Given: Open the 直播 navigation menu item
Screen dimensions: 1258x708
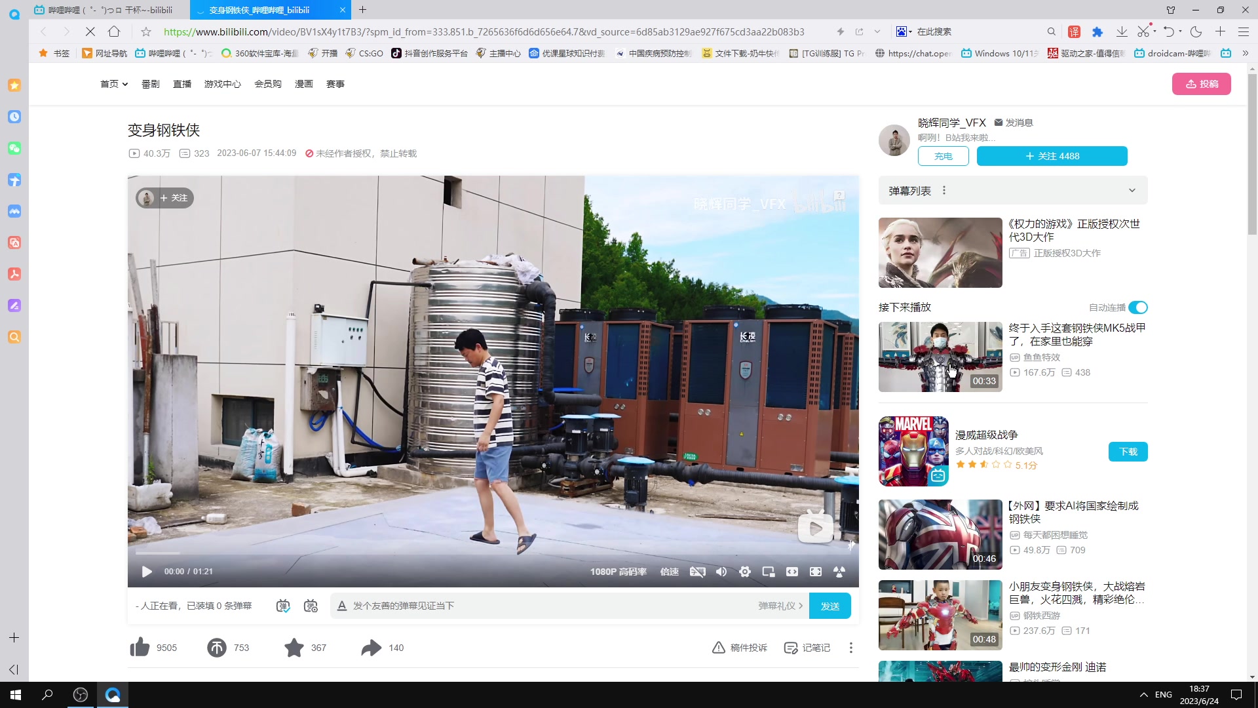Looking at the screenshot, I should click(181, 84).
